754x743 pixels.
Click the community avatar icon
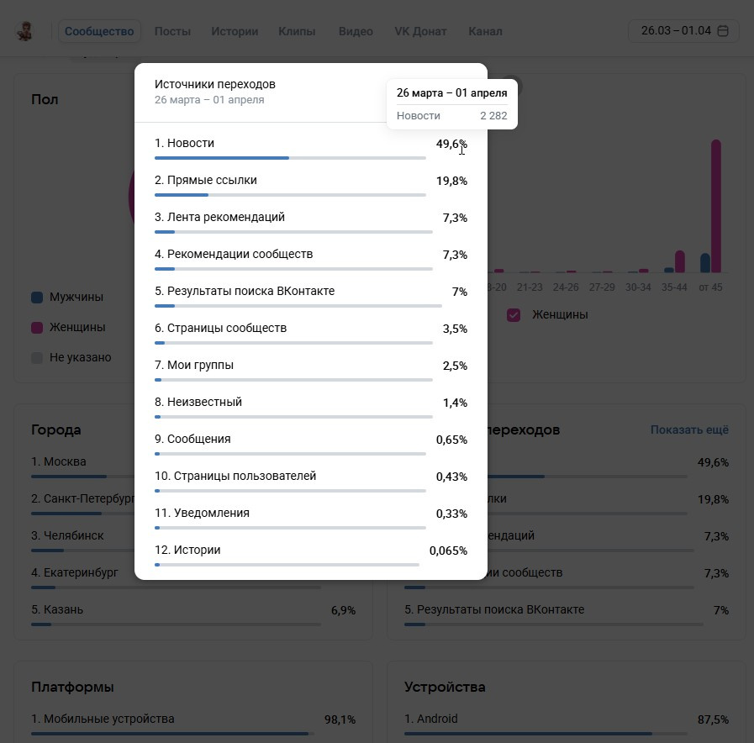click(25, 32)
